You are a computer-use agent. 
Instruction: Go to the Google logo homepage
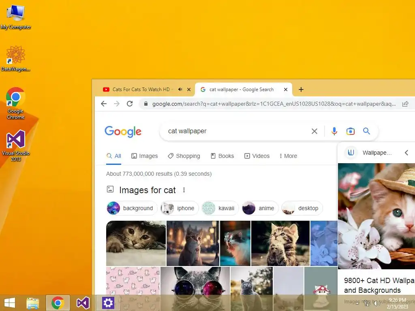tap(123, 132)
